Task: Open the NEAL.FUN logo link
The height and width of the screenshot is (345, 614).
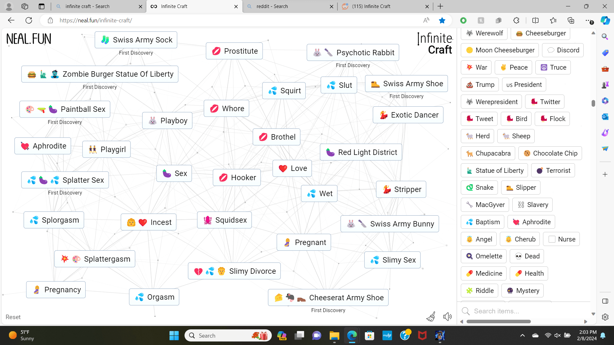Action: pyautogui.click(x=29, y=39)
